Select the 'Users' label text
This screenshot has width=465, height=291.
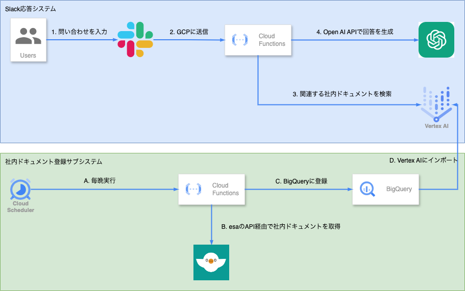pyautogui.click(x=28, y=56)
